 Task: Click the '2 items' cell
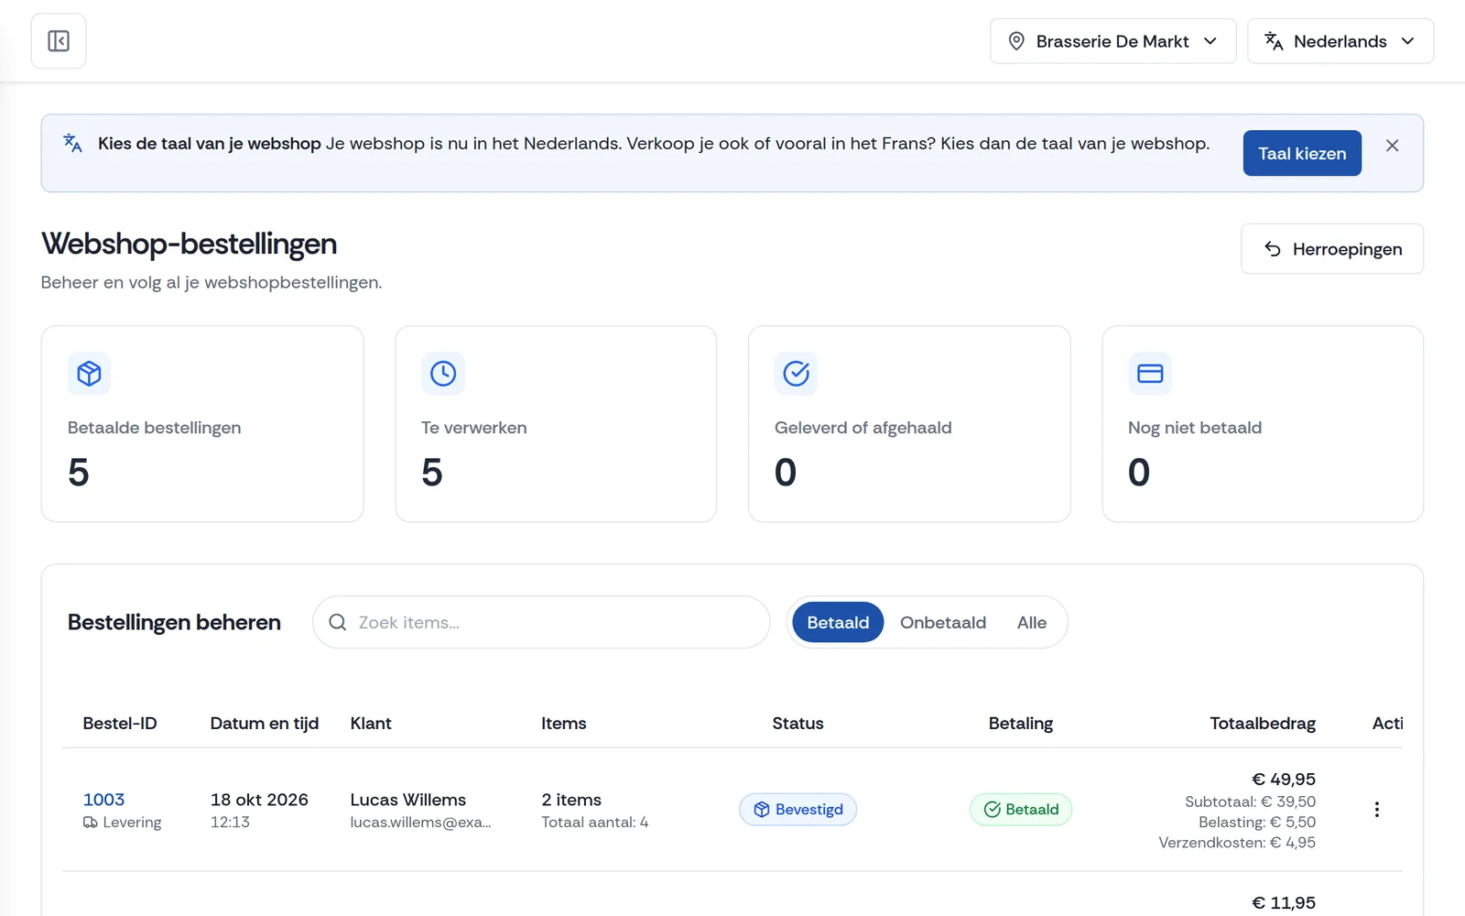pos(571,800)
